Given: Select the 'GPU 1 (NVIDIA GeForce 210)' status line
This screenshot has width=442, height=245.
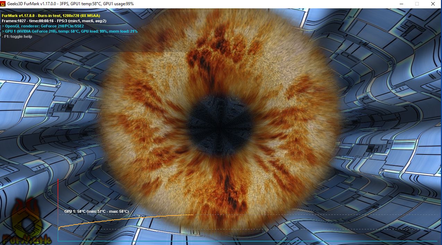Looking at the screenshot, I should 69,31.
